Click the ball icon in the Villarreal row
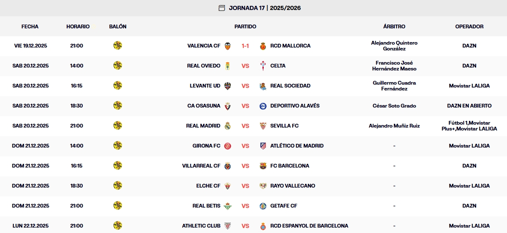Image resolution: width=507 pixels, height=233 pixels. tap(118, 165)
